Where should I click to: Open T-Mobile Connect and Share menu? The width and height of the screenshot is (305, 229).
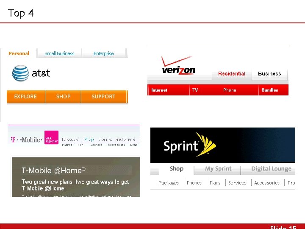click(x=116, y=140)
